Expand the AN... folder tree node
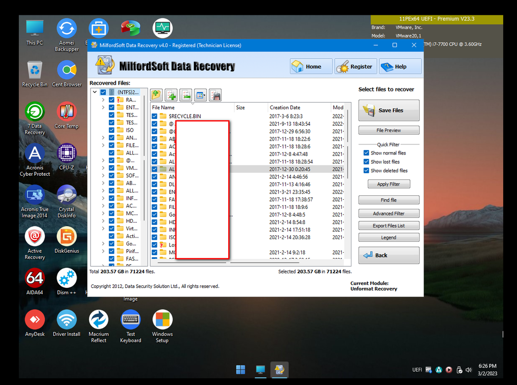 [x=103, y=138]
